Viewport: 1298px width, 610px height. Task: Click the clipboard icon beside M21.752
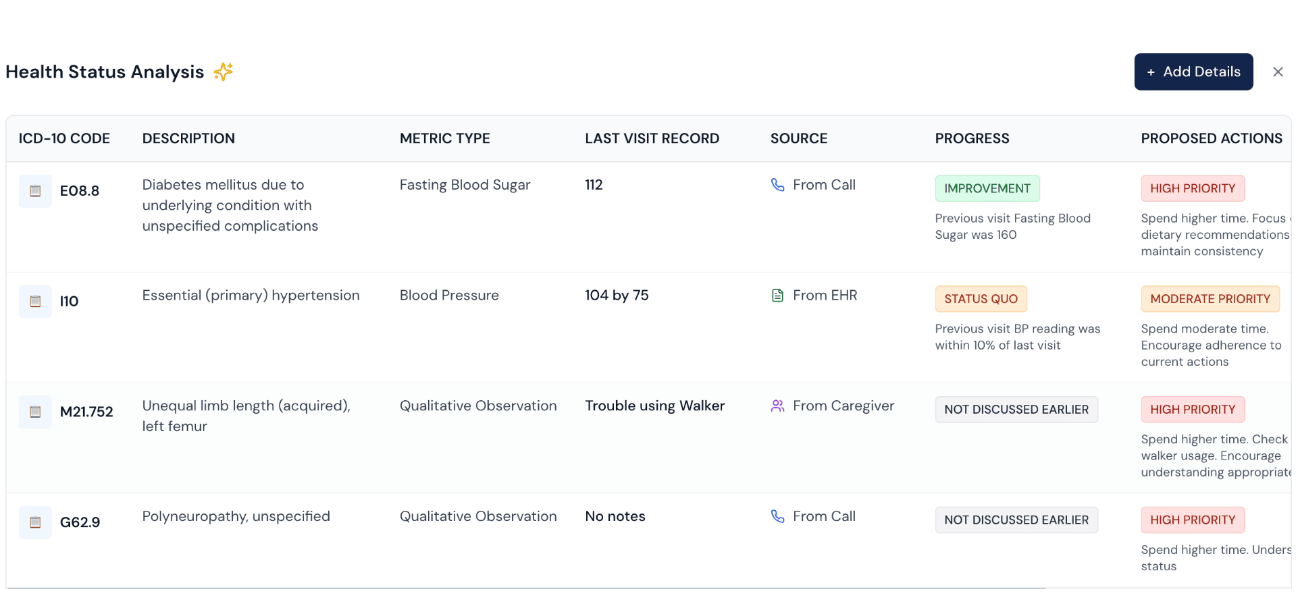(x=35, y=412)
